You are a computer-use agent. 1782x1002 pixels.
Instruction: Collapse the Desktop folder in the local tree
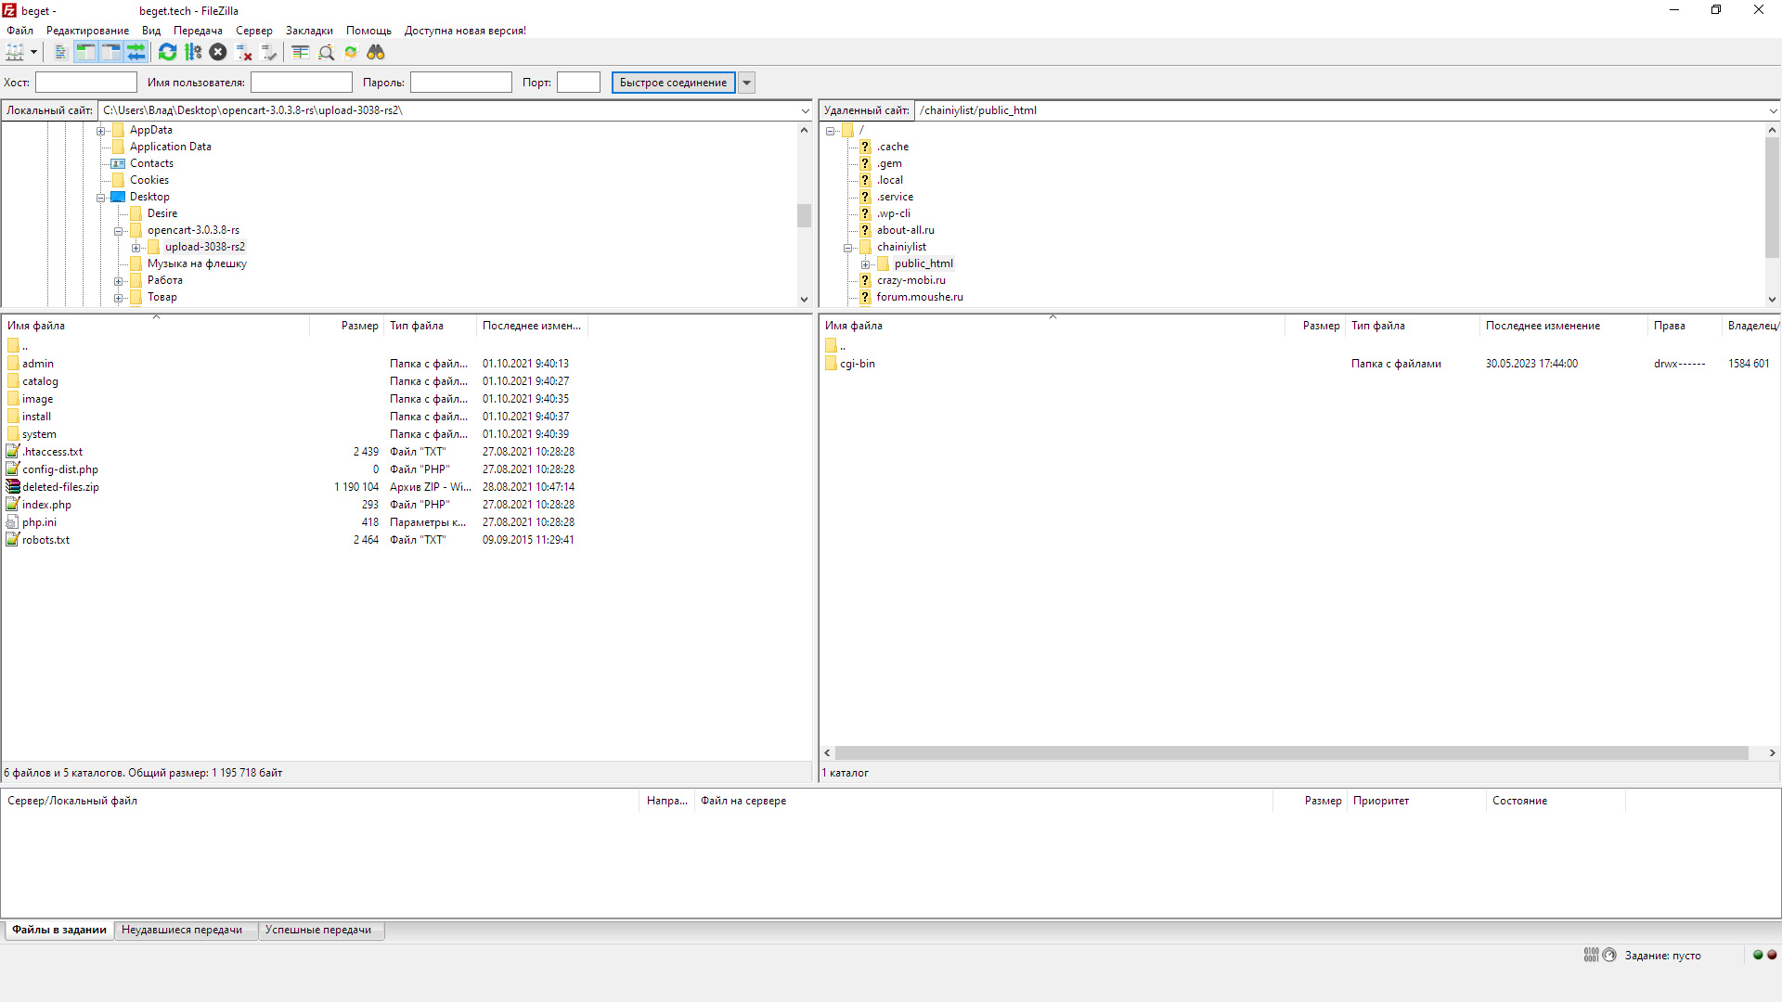101,198
